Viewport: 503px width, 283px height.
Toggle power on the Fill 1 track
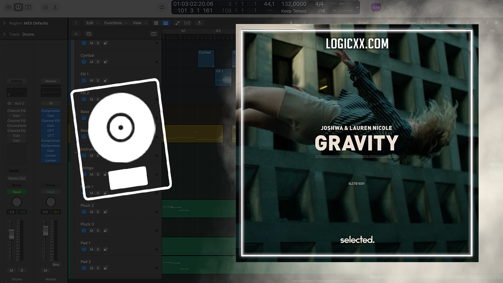click(x=84, y=81)
